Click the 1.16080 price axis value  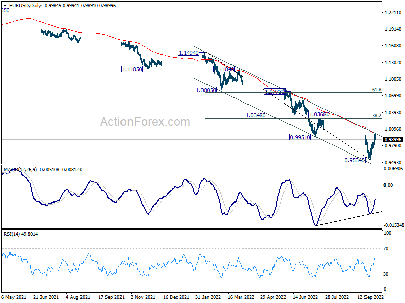[393, 46]
